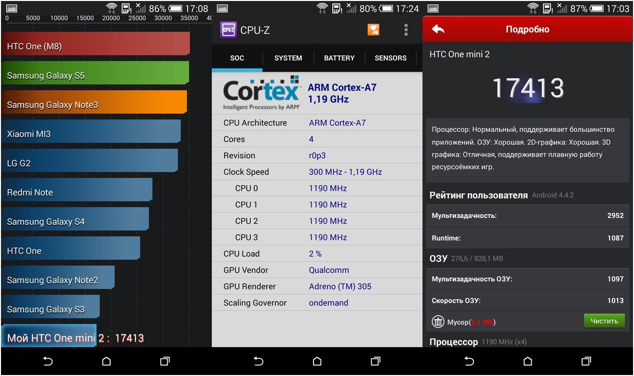Tap the GPU Renderer row in CPU-Z
634x376 pixels.
tap(317, 286)
